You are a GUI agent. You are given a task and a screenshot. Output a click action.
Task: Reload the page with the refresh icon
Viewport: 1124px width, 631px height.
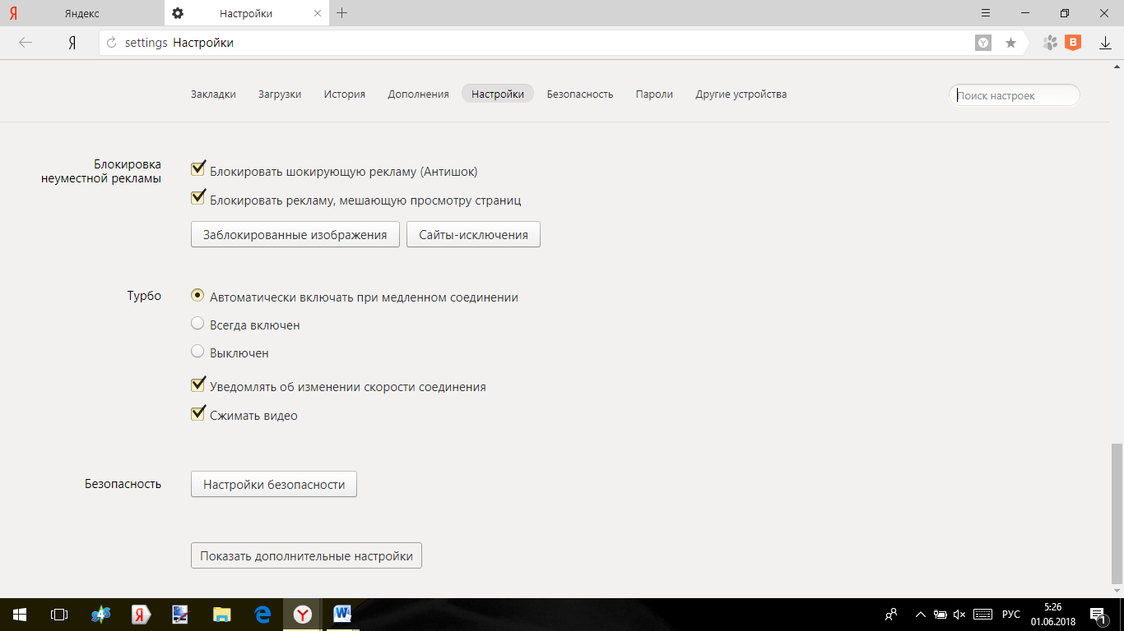pyautogui.click(x=112, y=43)
